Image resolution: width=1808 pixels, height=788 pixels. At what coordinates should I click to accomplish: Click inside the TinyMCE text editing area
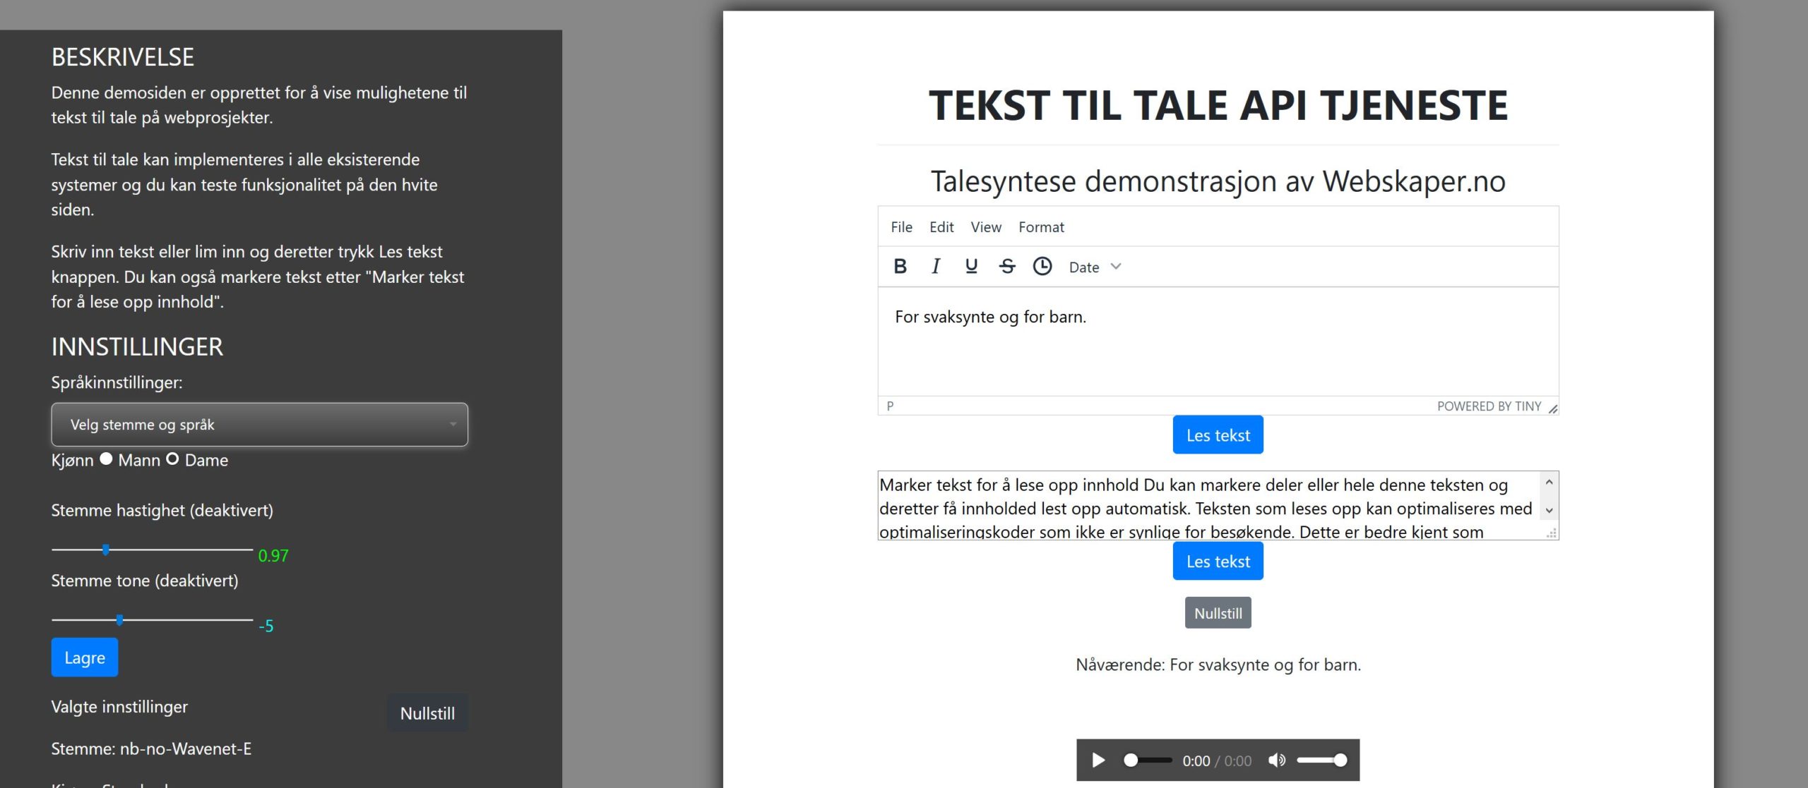(1201, 346)
